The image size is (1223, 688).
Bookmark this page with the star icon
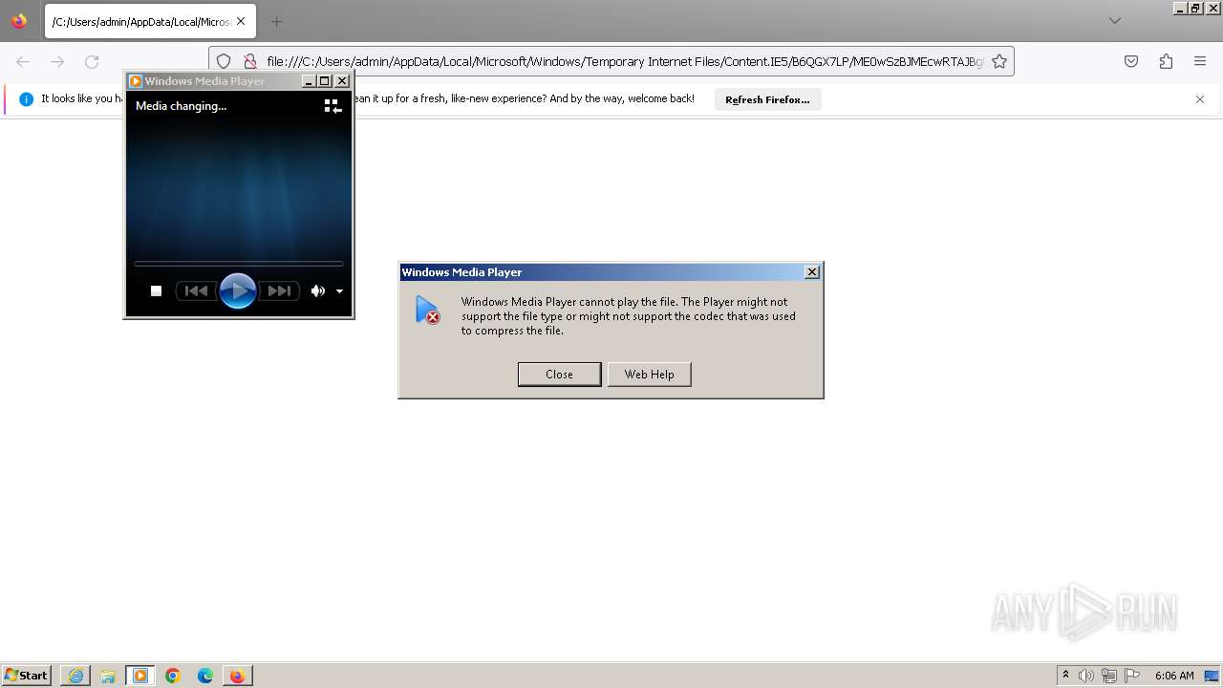coord(999,61)
